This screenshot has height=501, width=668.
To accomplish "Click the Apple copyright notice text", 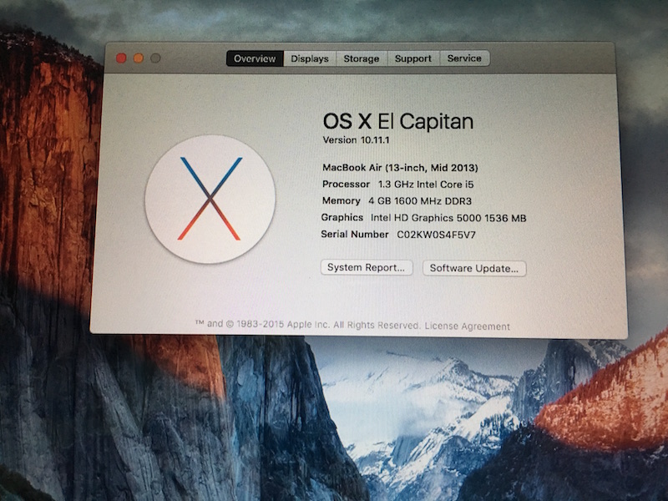I will (x=307, y=325).
